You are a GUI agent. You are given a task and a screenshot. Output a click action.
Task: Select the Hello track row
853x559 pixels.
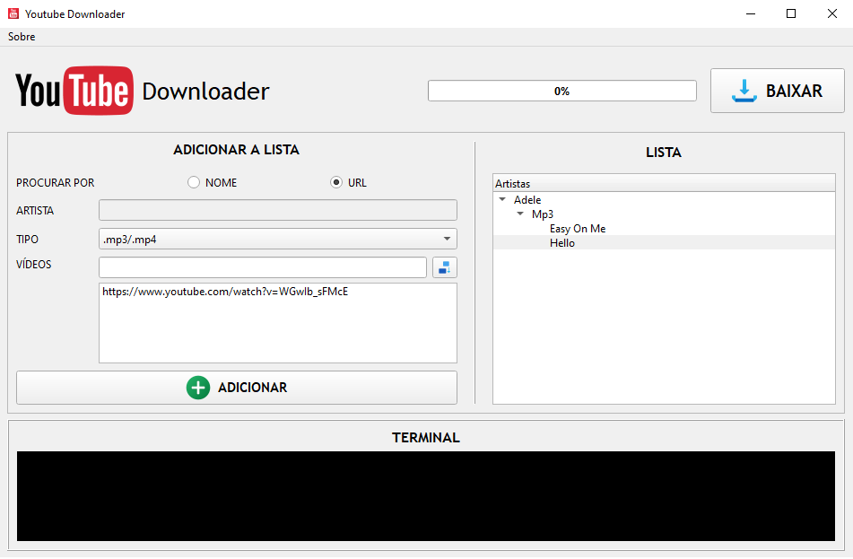664,243
